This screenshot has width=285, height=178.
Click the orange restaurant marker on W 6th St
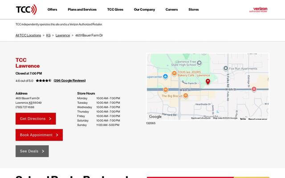coord(165,90)
